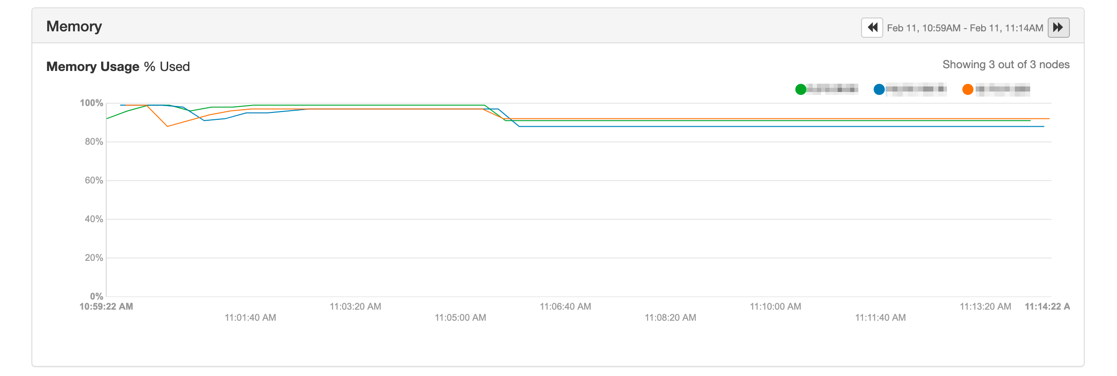The image size is (1117, 376).
Task: Click the blurred green node legend label
Action: click(x=832, y=89)
